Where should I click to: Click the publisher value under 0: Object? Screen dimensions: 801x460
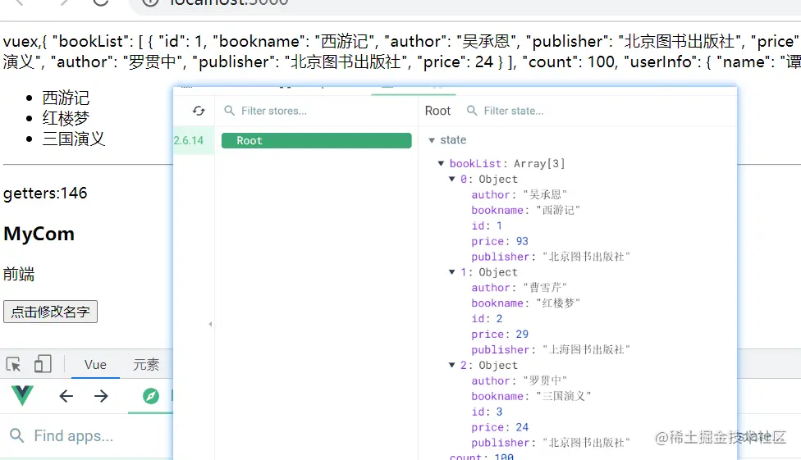tap(587, 257)
